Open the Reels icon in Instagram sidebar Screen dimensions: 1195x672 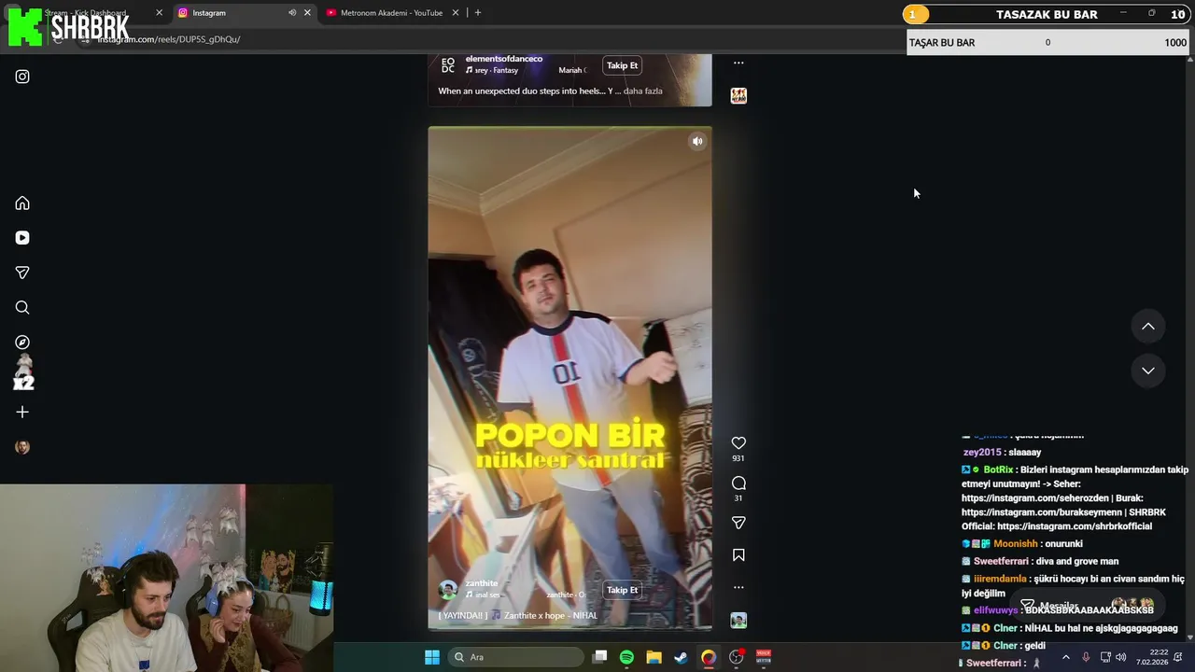coord(22,238)
